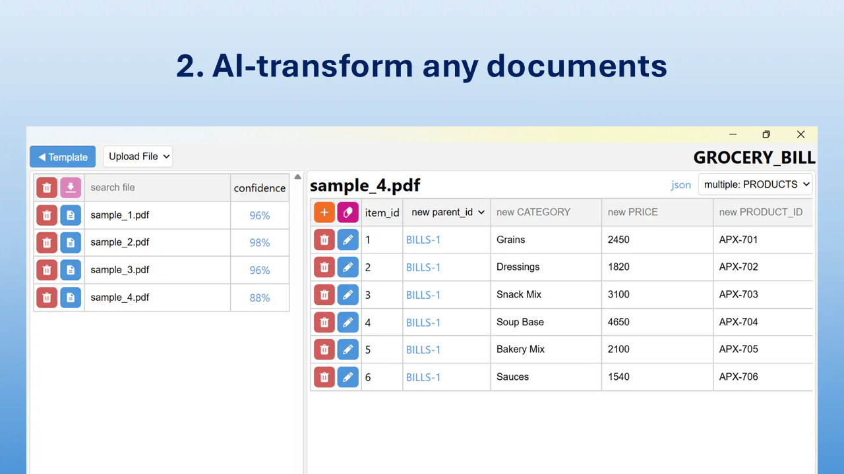Delete all files using header trash icon
The width and height of the screenshot is (844, 474).
click(47, 188)
